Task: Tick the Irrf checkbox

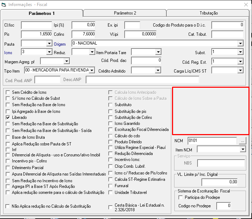Action: (x=8, y=150)
